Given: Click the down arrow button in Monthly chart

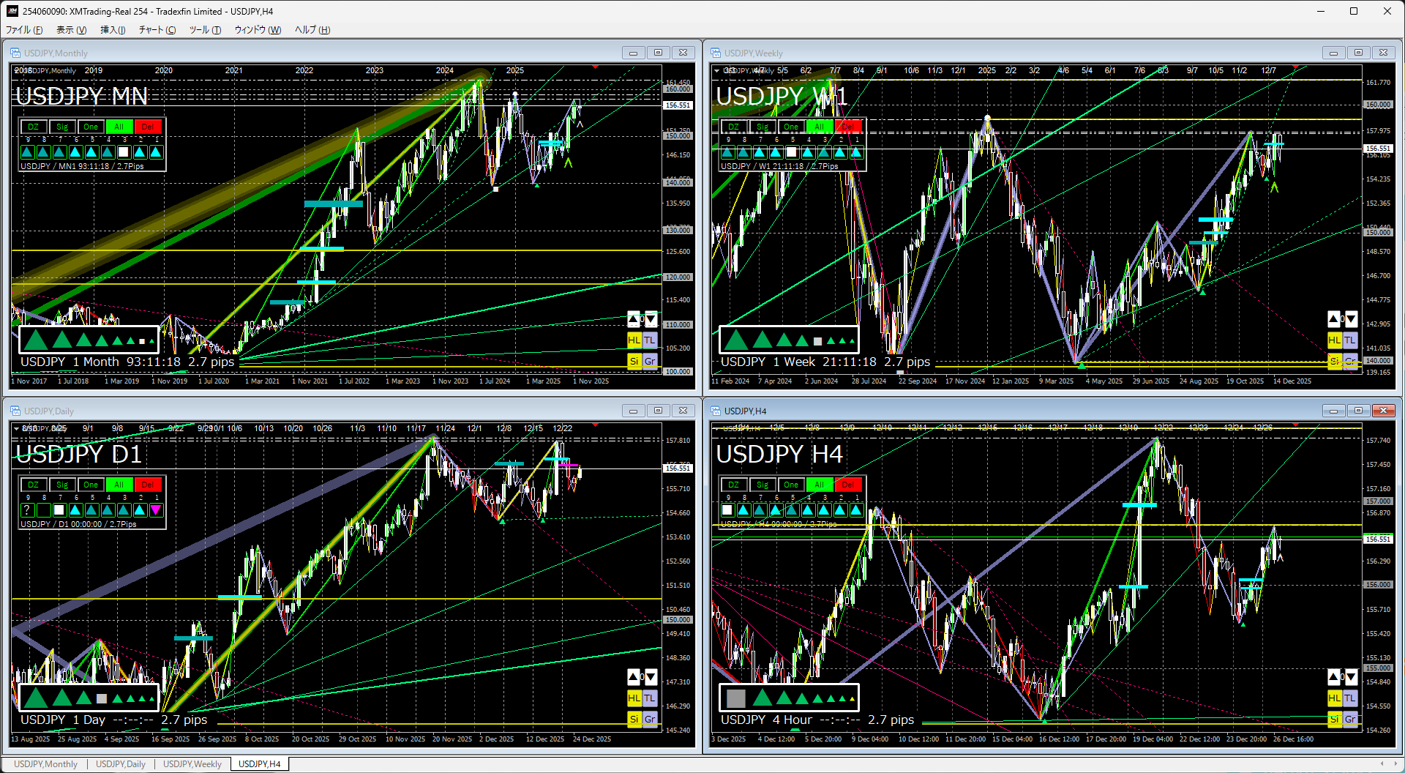Looking at the screenshot, I should click(x=650, y=319).
